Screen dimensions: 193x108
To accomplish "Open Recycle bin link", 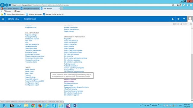I will pos(68,39).
